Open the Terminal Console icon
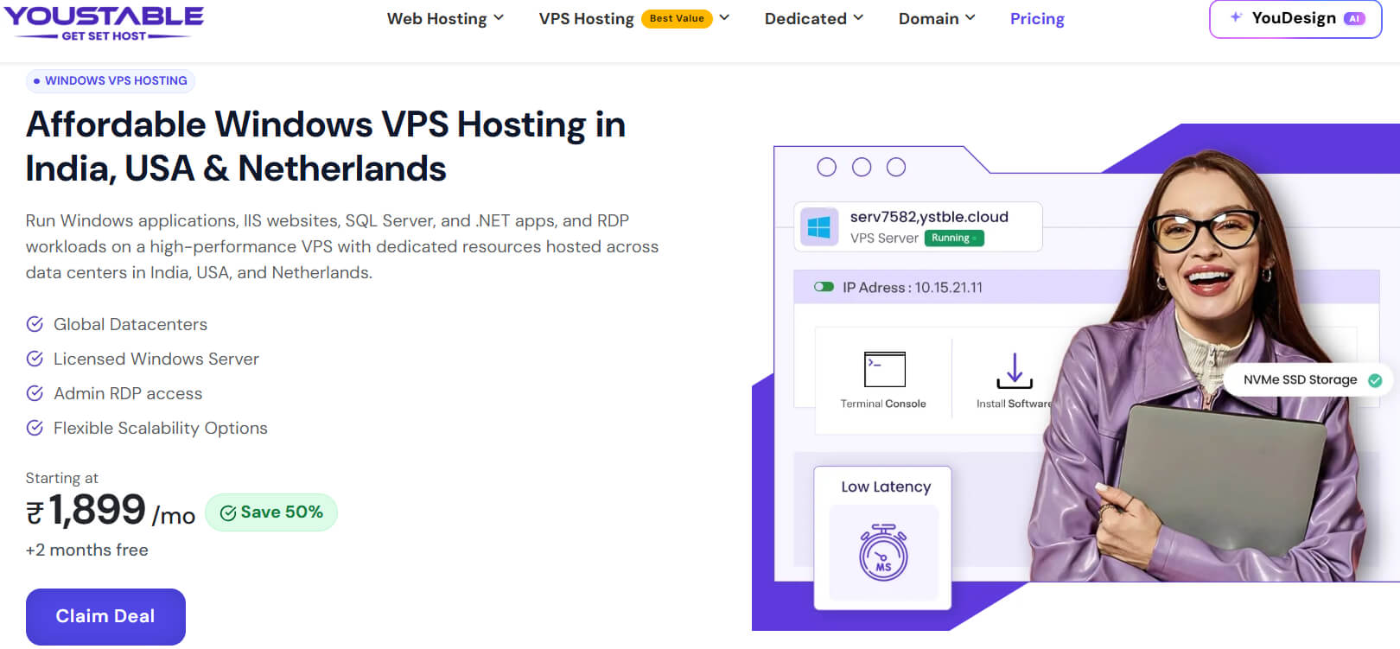This screenshot has height=649, width=1400. pos(884,370)
